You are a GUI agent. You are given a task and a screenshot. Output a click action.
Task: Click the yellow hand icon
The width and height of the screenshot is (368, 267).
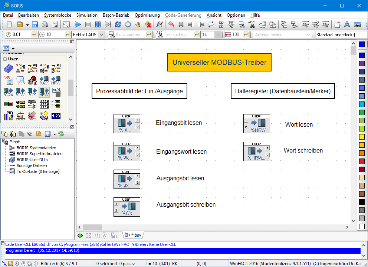[x=138, y=24]
